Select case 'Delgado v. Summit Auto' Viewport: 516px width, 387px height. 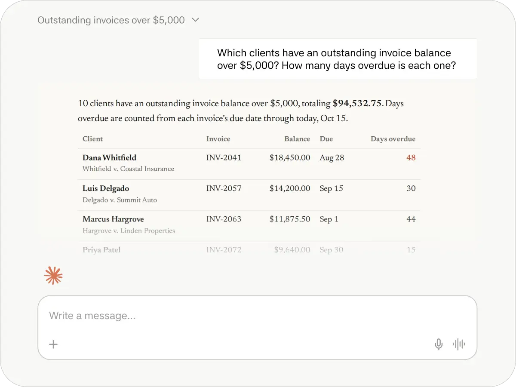click(120, 200)
